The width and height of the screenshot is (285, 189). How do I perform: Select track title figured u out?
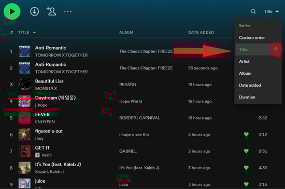(x=49, y=131)
